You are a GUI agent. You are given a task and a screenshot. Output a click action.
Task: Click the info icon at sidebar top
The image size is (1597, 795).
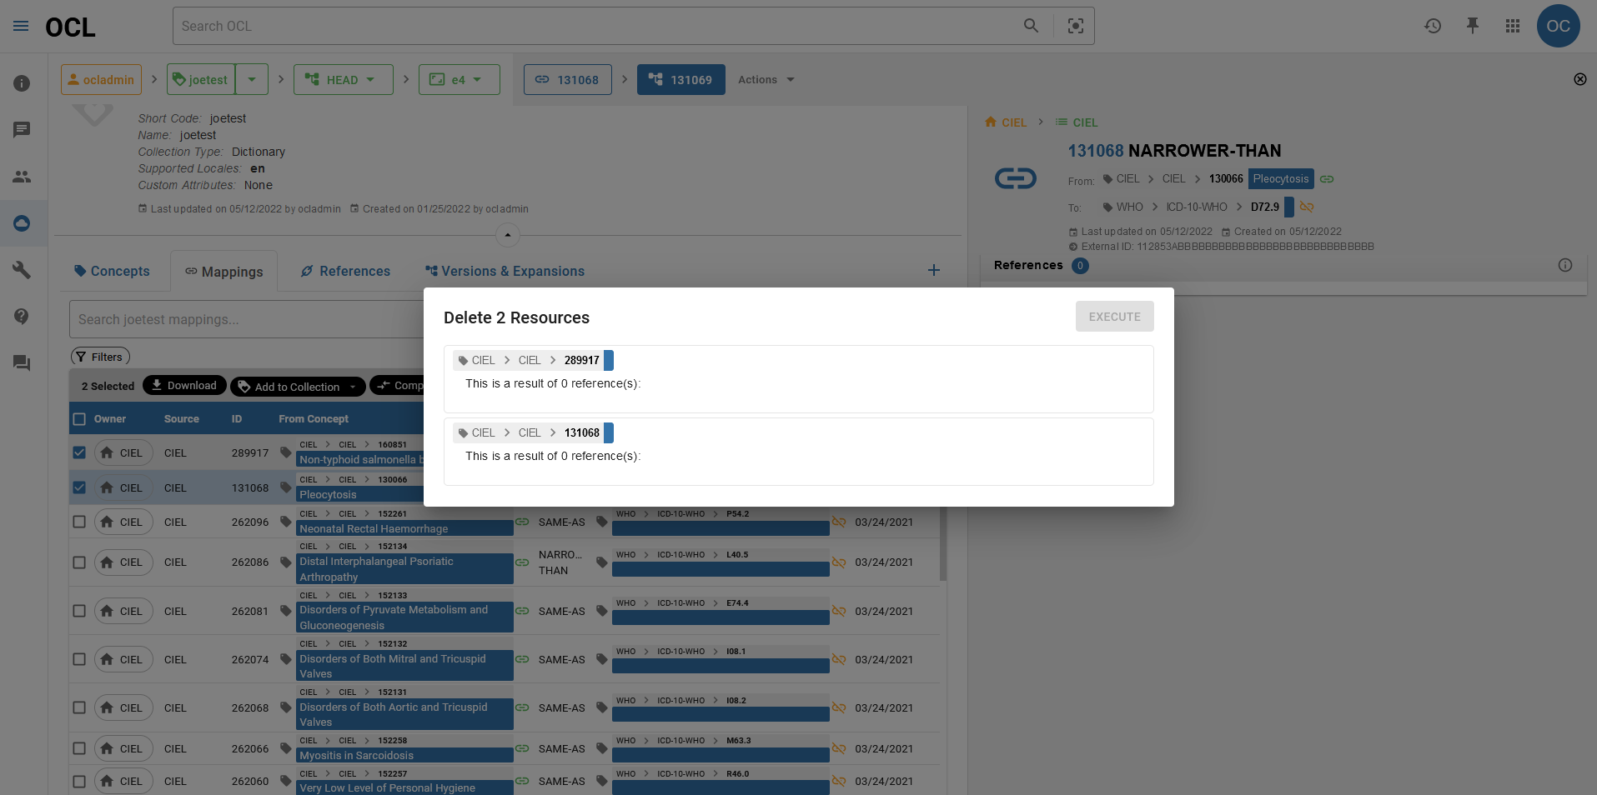tap(21, 83)
